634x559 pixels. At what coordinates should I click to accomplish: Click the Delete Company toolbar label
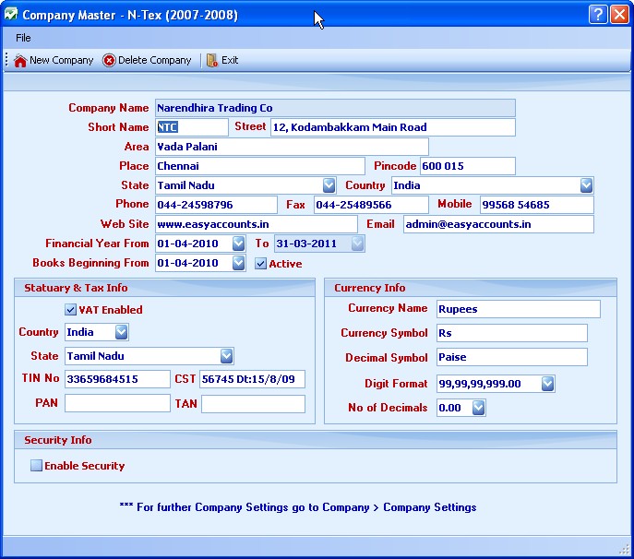154,60
